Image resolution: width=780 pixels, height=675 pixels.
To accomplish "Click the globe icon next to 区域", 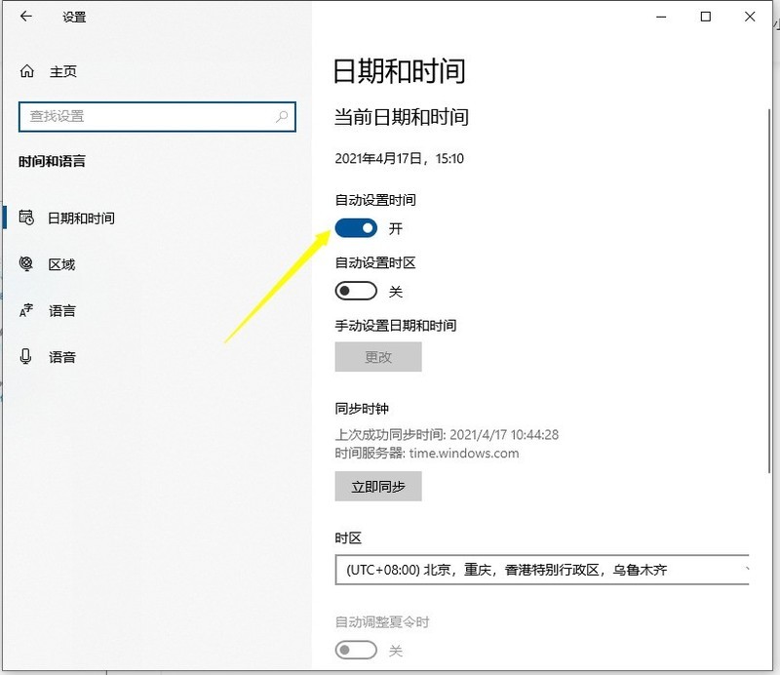I will [x=27, y=264].
